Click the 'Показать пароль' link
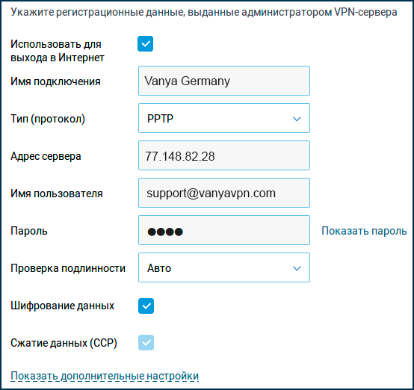Image resolution: width=414 pixels, height=390 pixels. click(x=364, y=231)
